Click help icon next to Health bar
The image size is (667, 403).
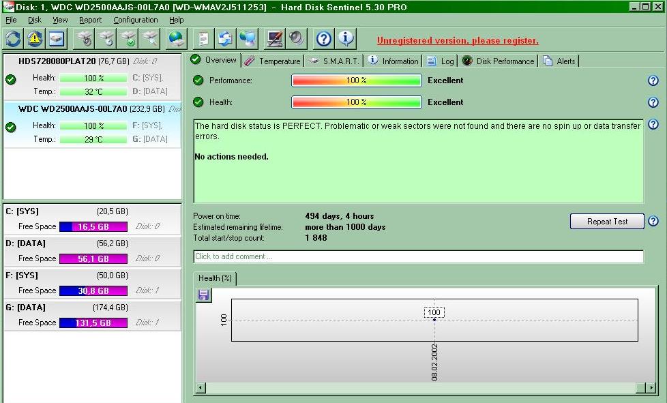coord(653,102)
